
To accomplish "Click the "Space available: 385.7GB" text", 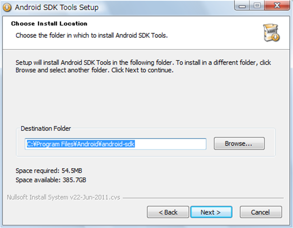I will 51,180.
